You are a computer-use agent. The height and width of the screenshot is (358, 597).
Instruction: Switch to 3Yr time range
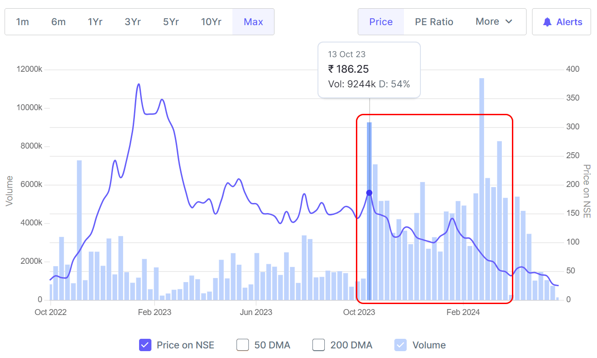point(133,22)
